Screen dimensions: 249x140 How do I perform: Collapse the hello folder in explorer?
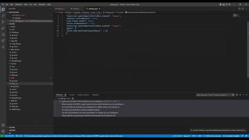pos(9,78)
